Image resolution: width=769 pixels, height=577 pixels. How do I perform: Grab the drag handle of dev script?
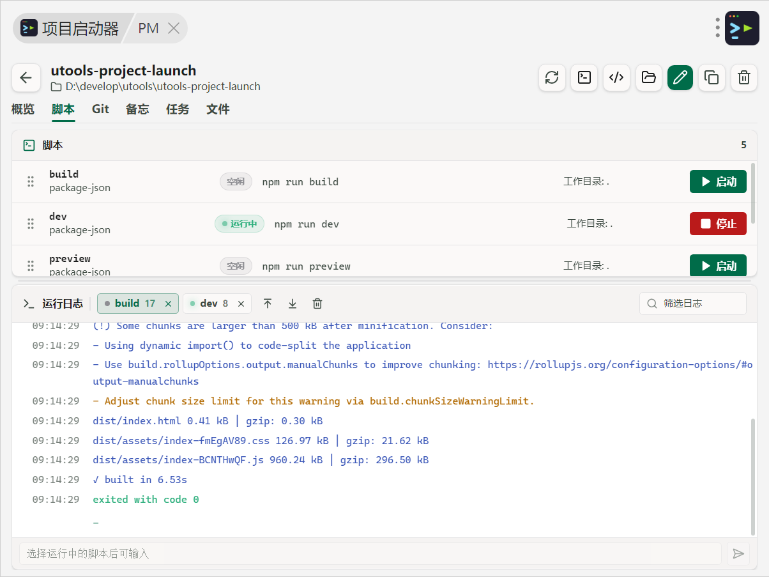point(30,224)
